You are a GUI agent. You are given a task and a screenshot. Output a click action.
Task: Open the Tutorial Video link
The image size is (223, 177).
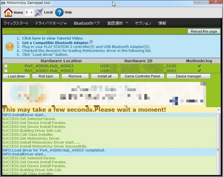53,38
